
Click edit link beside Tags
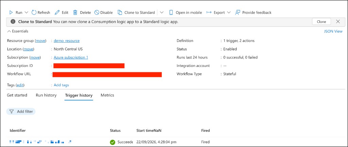[x=20, y=85]
